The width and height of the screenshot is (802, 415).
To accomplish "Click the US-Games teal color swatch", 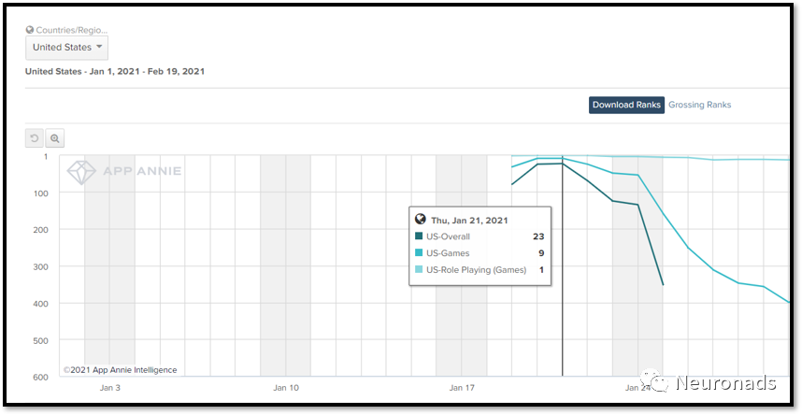I will click(x=420, y=253).
